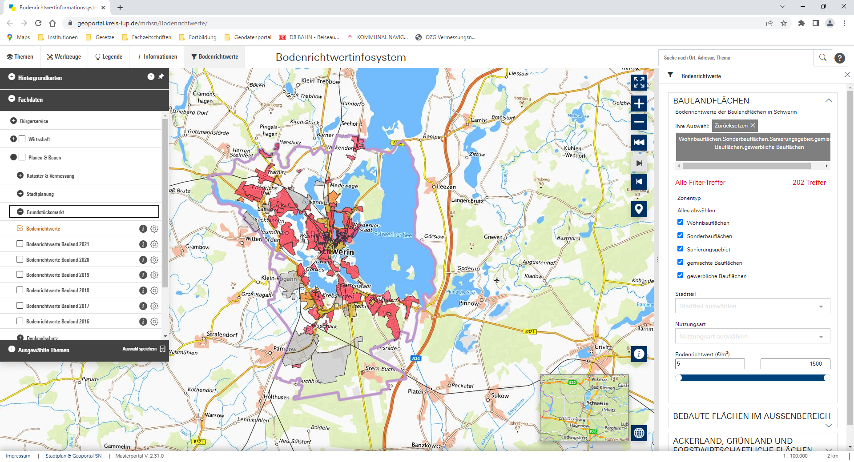
Task: Select the Bodenrichtwerte menu tab
Action: [214, 57]
